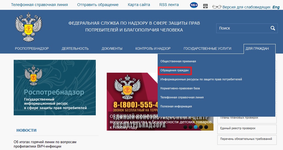Open Версия для слабовидящих link

click(x=246, y=7)
